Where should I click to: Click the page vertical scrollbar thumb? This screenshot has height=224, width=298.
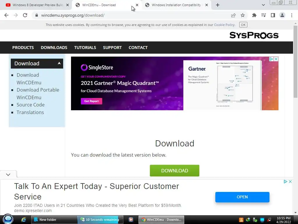(x=295, y=62)
